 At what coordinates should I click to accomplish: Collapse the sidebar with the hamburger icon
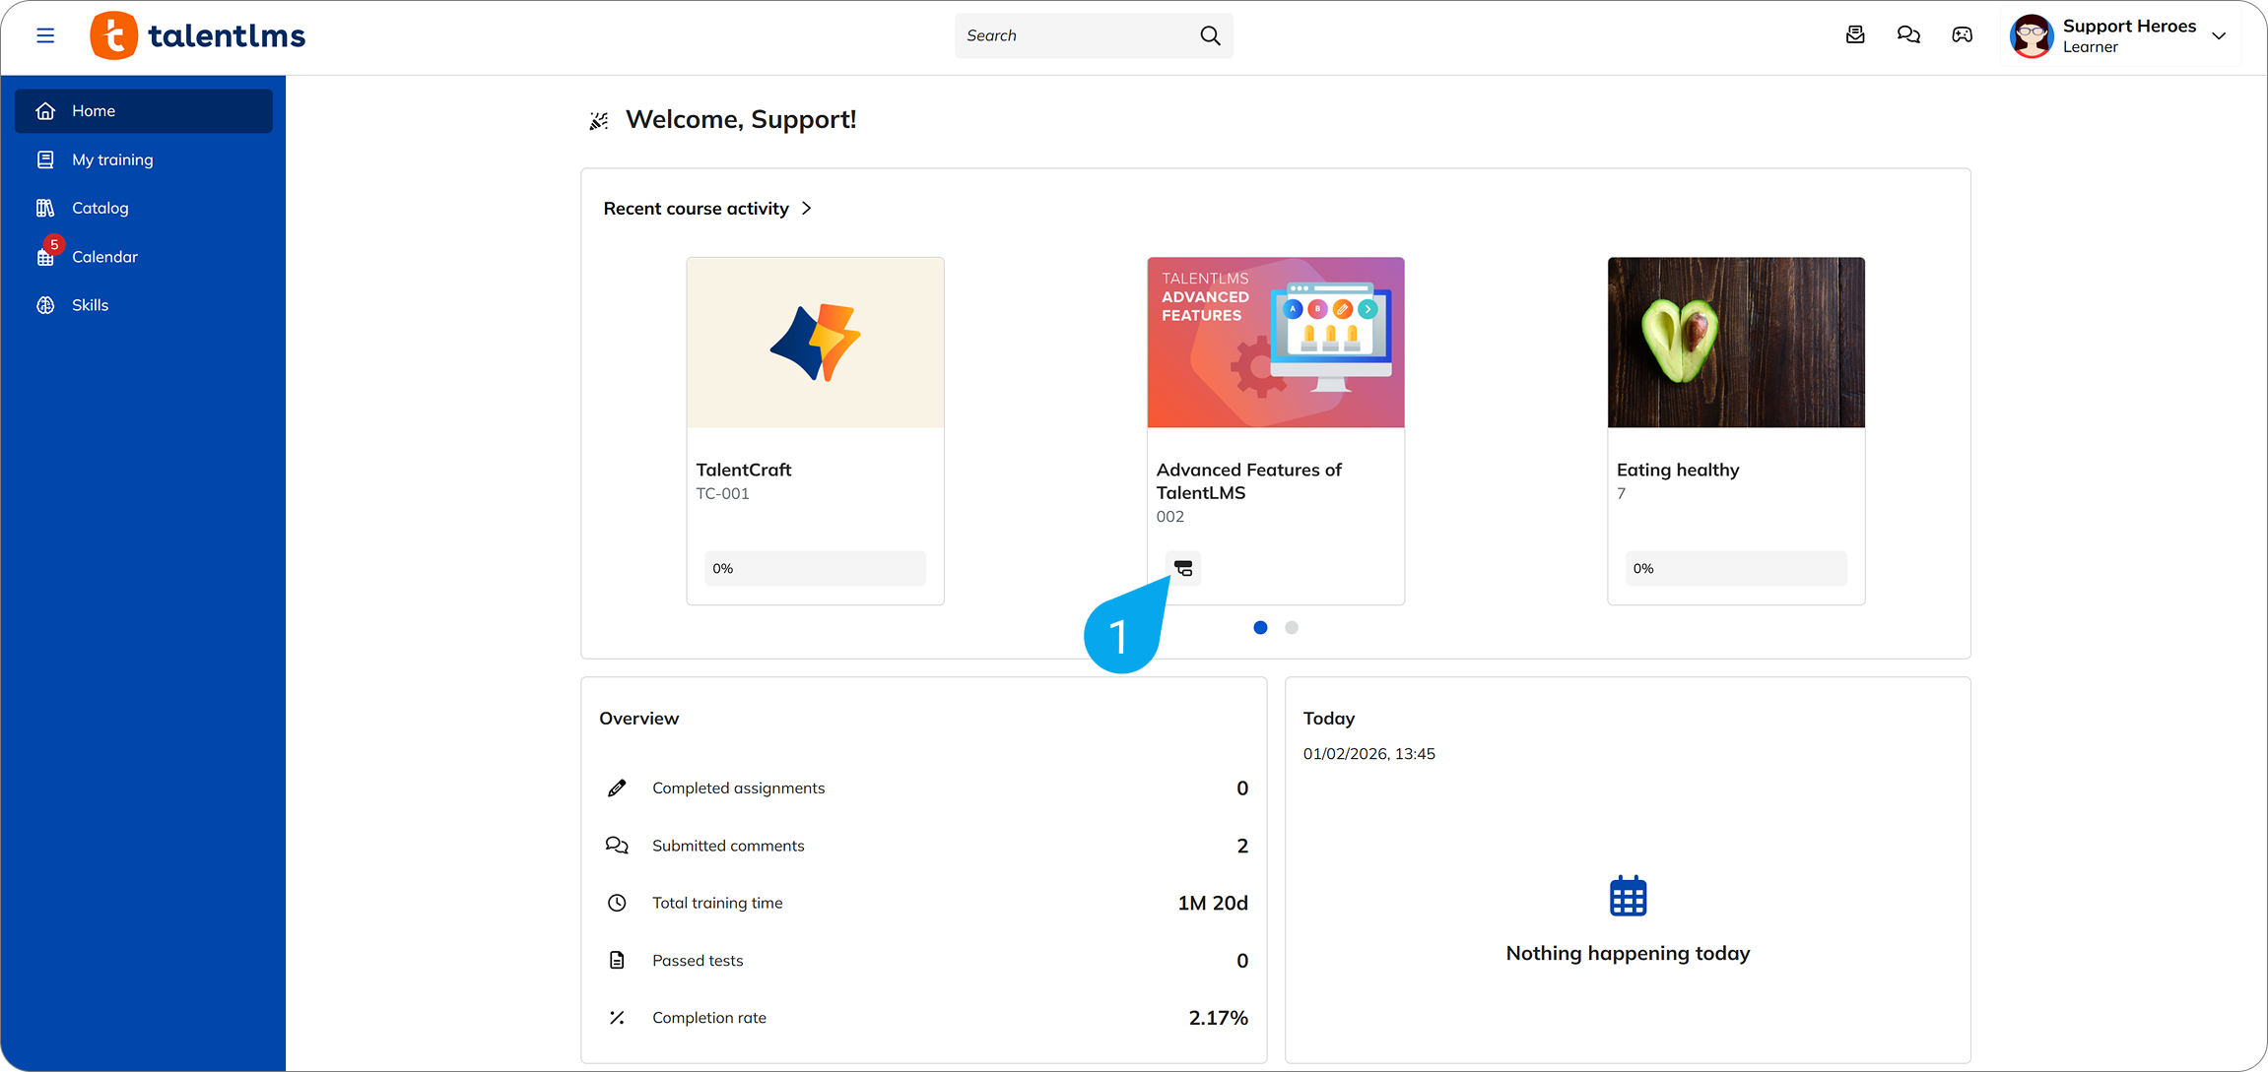tap(45, 34)
